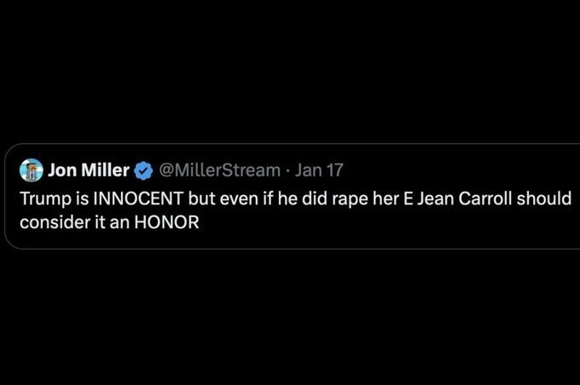Click the blue verified checkmark badge
580x385 pixels.
(142, 170)
